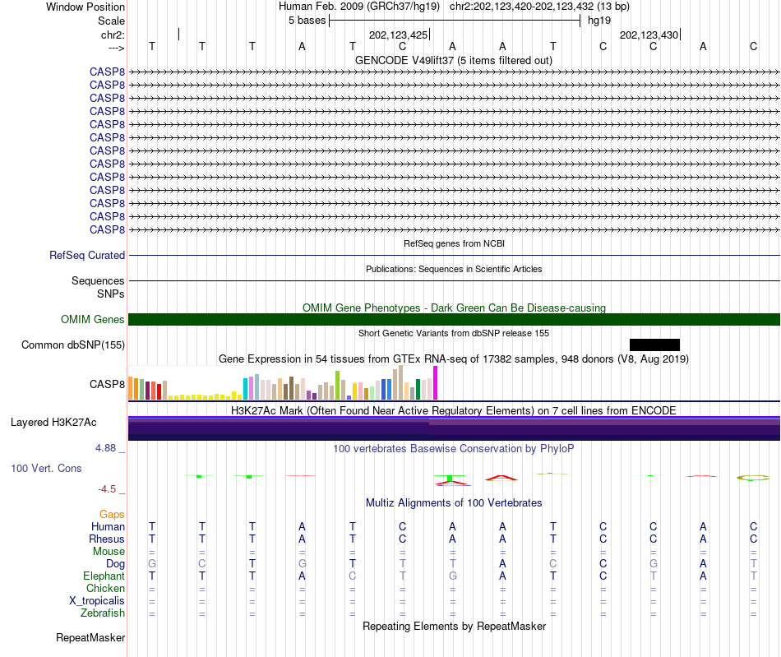The height and width of the screenshot is (657, 781).
Task: Click the RefSeq genes from NCBI title
Action: 454,243
